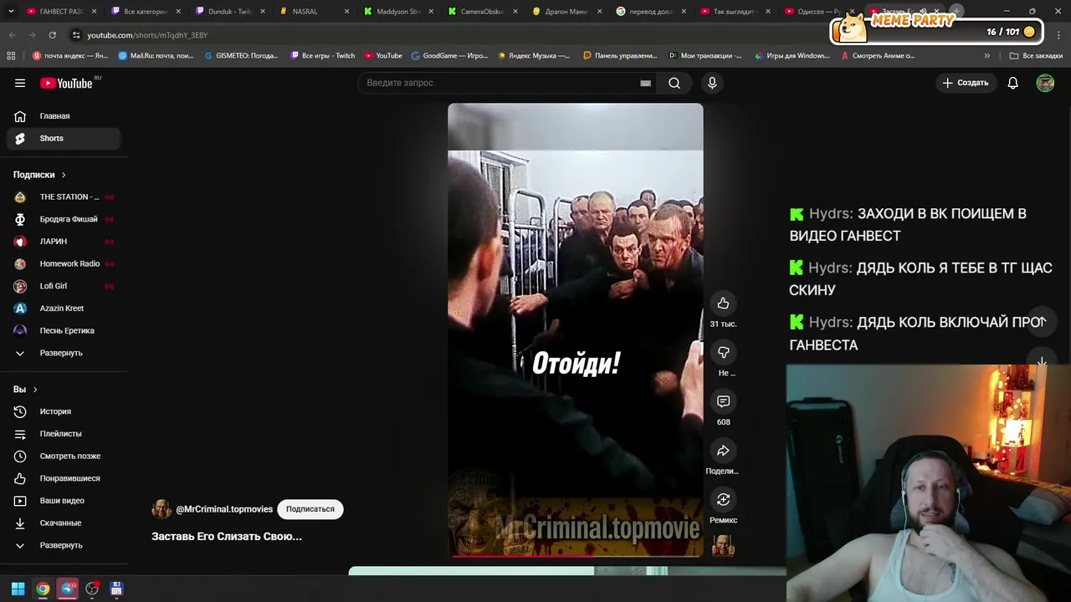Image resolution: width=1071 pixels, height=602 pixels.
Task: Open the account avatar menu
Action: point(1045,83)
